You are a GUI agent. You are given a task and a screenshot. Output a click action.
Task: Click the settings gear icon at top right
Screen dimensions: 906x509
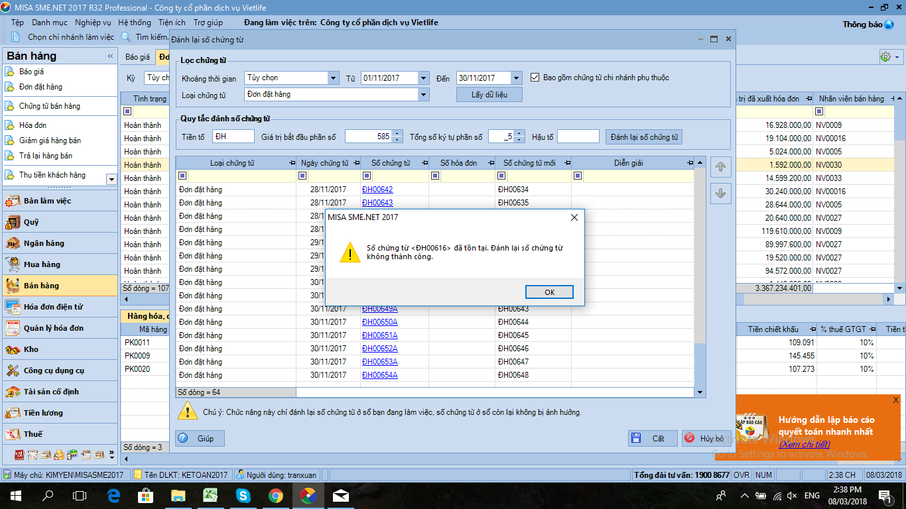[x=885, y=57]
